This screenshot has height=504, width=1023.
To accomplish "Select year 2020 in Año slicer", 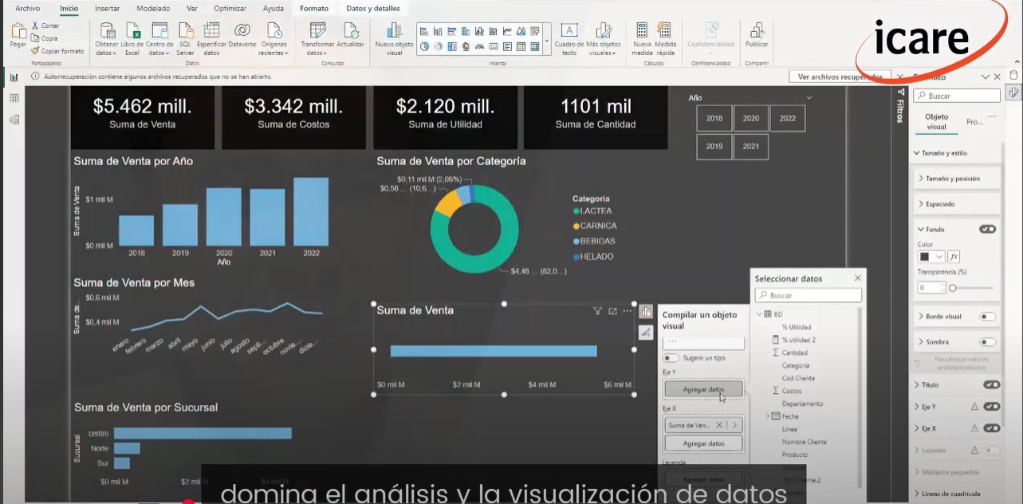I will click(750, 118).
